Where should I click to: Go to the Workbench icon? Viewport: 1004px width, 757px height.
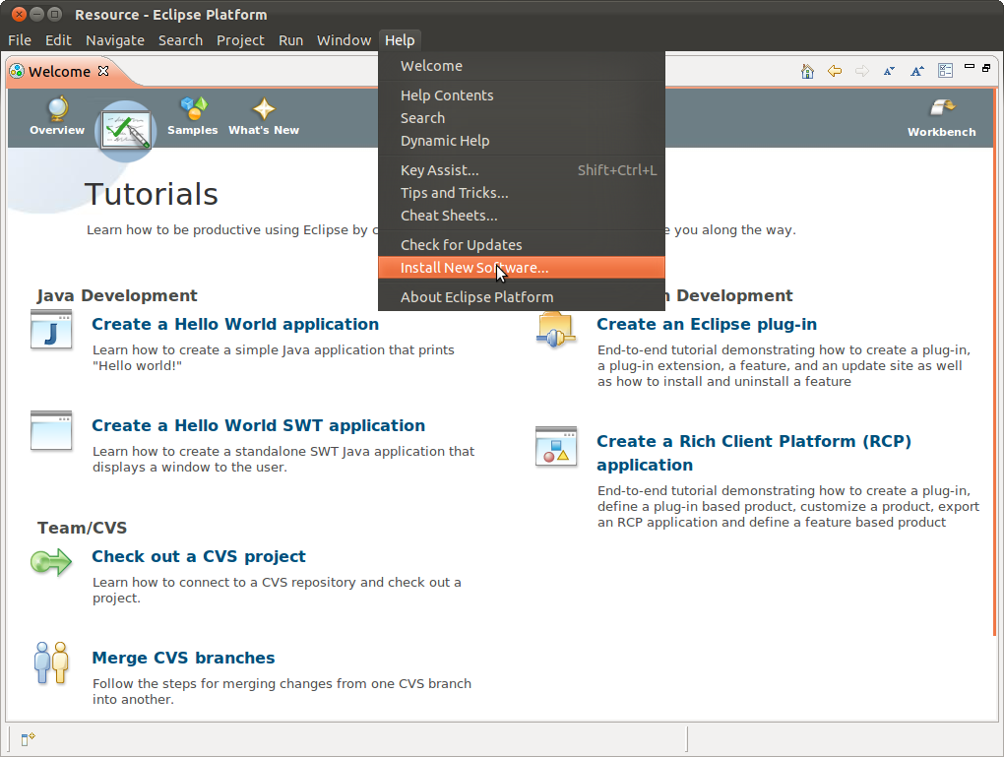[942, 107]
